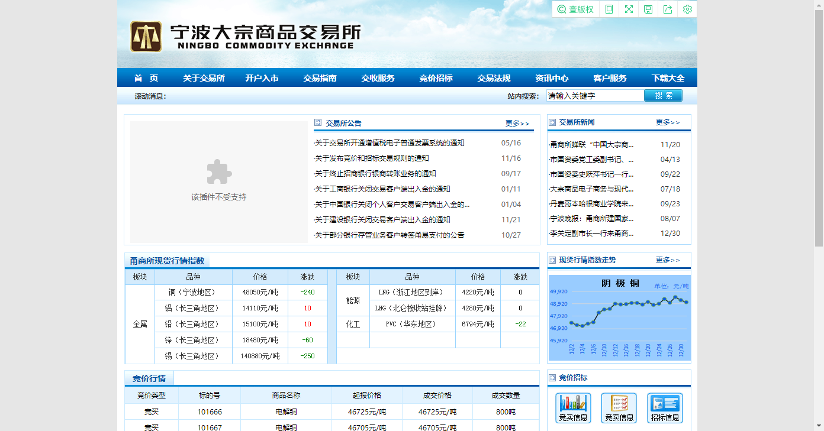Open news 大宗商品电子商务与现代
The image size is (824, 431).
click(592, 189)
